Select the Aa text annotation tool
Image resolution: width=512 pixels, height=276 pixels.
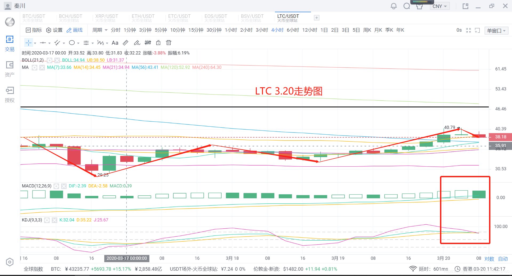(115, 43)
